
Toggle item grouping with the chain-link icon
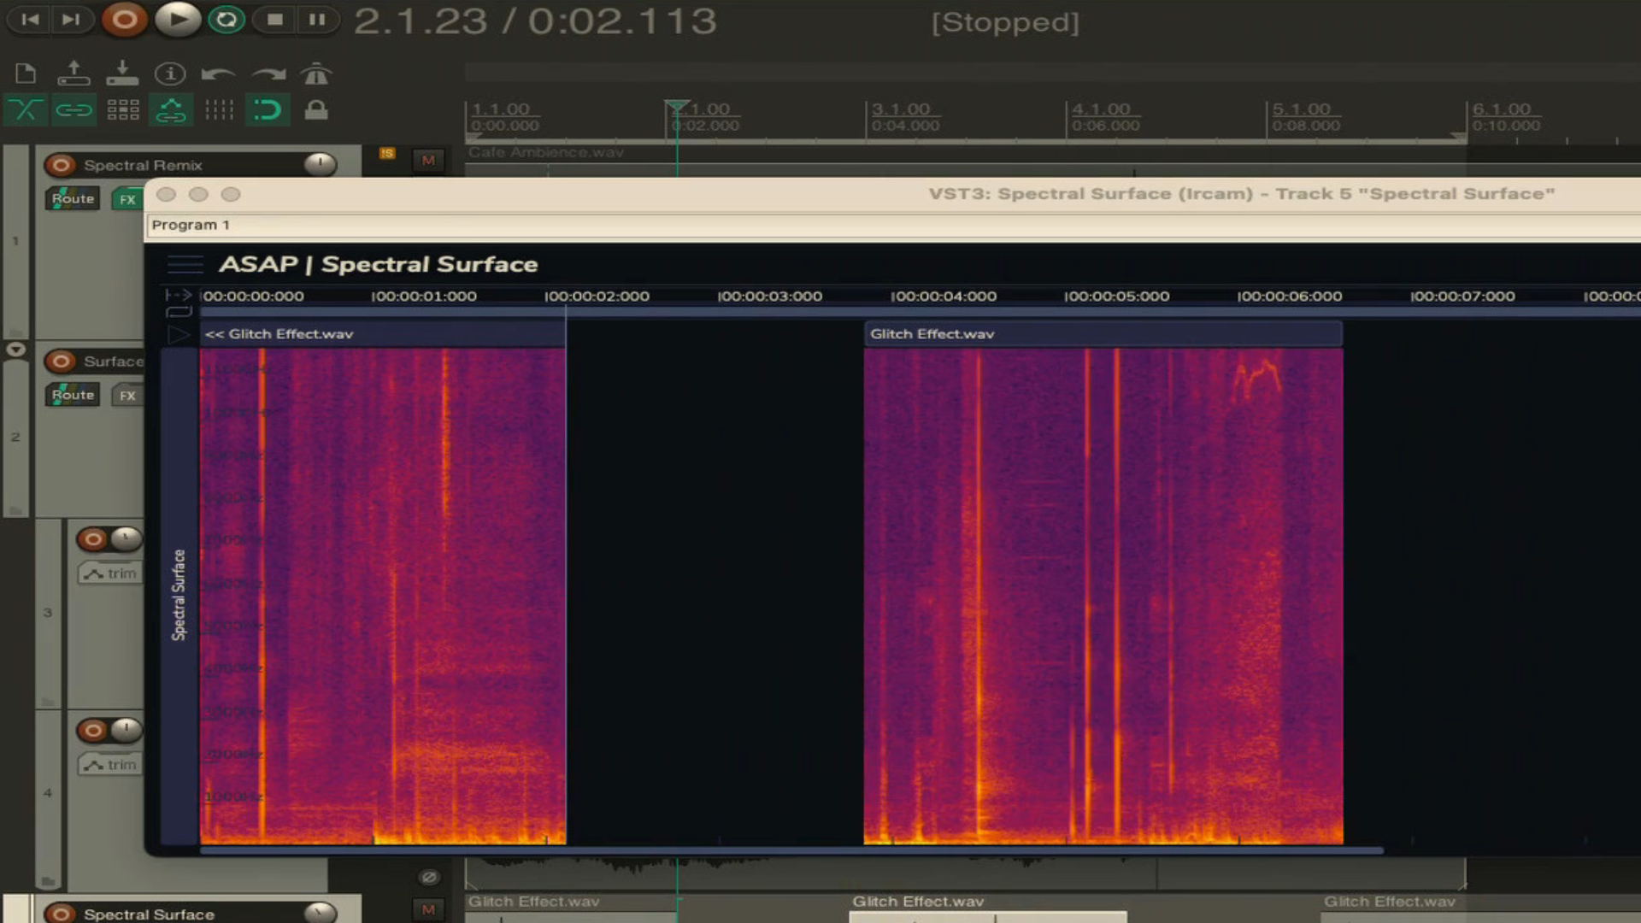[74, 109]
